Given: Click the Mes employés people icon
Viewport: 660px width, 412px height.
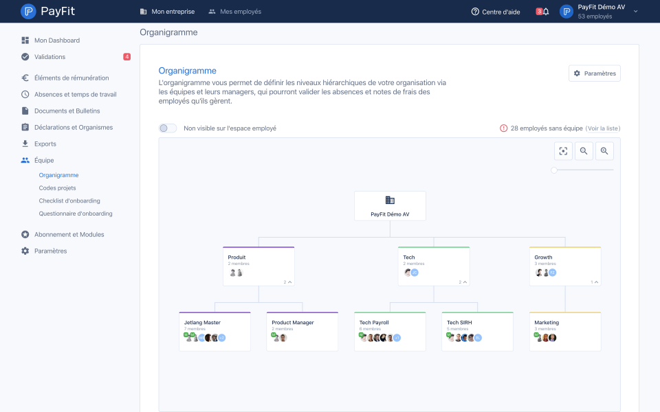Looking at the screenshot, I should [x=212, y=12].
